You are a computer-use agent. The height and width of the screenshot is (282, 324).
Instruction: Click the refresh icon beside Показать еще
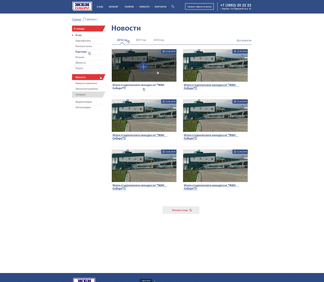(x=191, y=210)
